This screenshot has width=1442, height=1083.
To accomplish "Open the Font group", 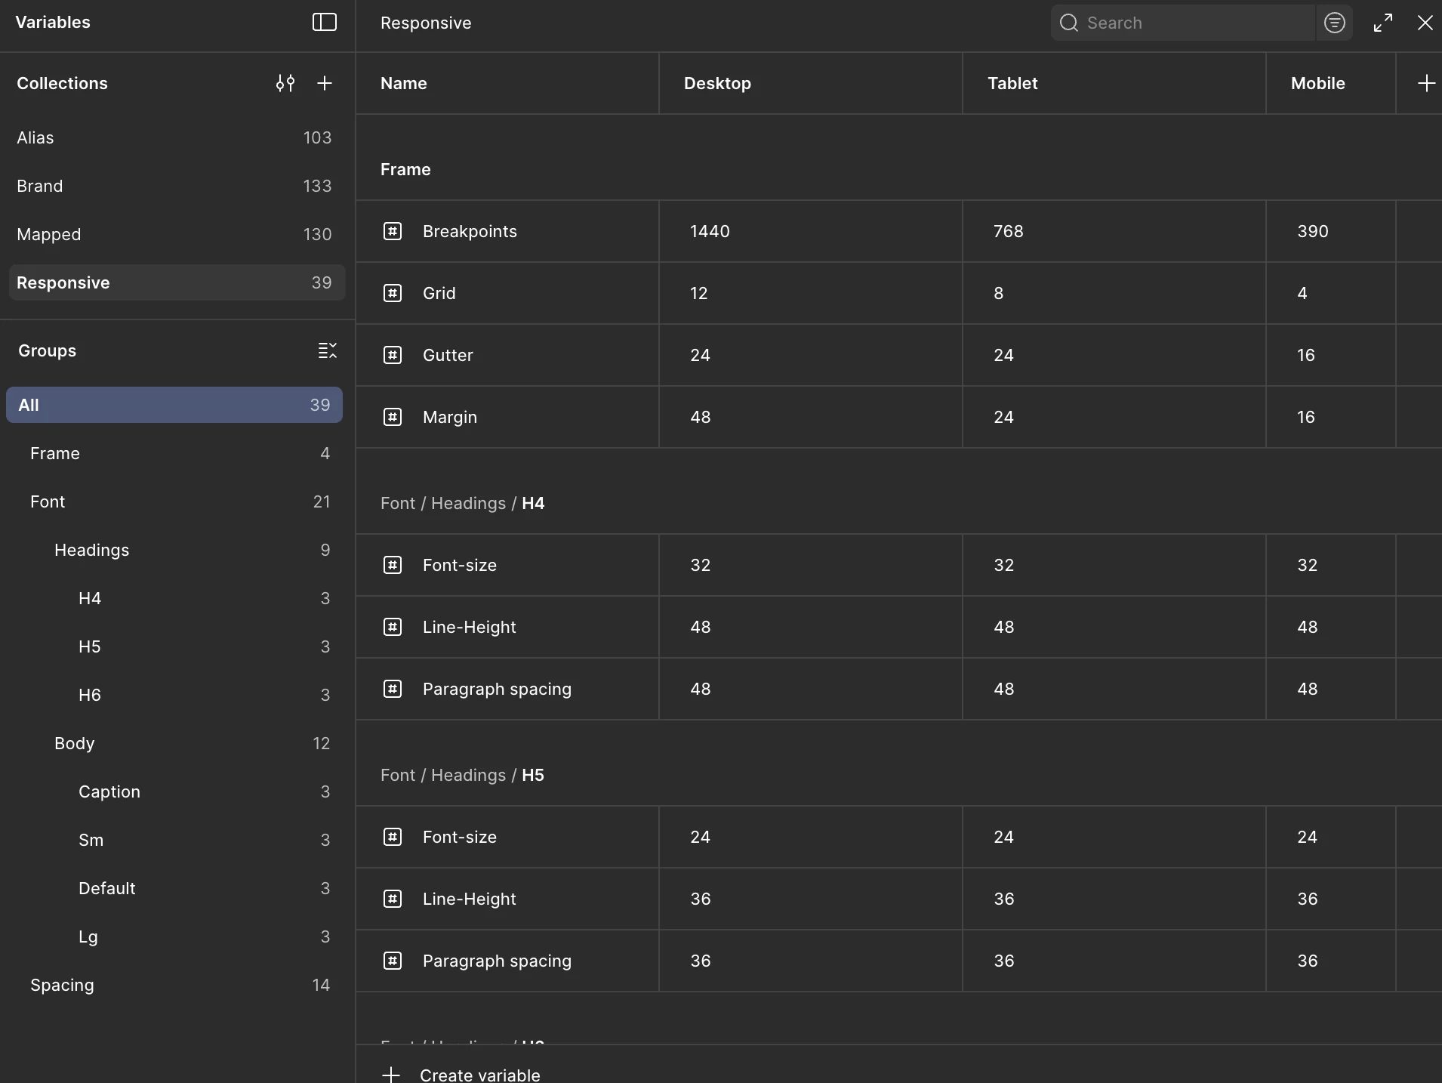I will (x=174, y=501).
